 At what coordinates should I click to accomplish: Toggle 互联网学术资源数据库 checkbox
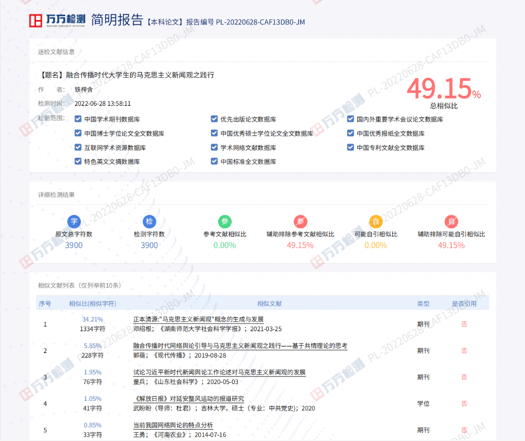pos(78,148)
